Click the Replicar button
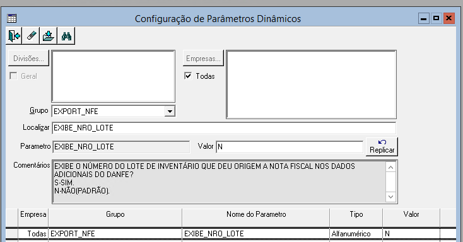 coord(382,147)
